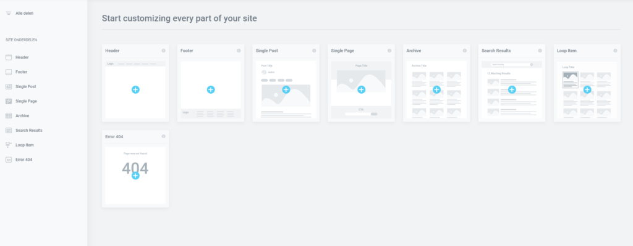Viewport: 633px width, 246px height.
Task: Select Archive in the sidebar list
Action: [x=22, y=116]
